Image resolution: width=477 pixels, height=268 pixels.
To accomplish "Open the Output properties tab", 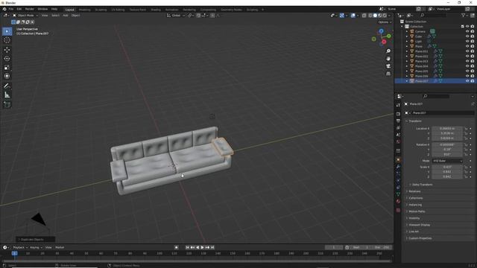I will (x=398, y=121).
